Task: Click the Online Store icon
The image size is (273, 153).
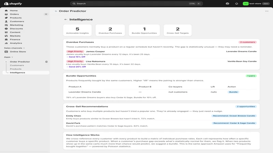Action: click(x=6, y=52)
